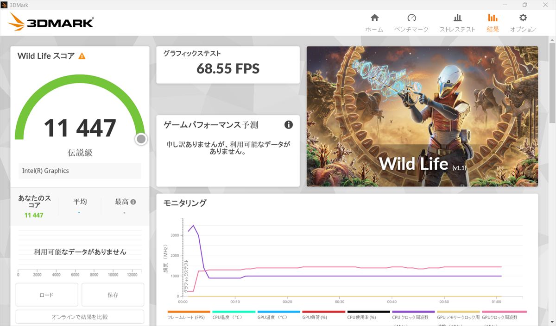Viewport: 556px width, 326px height.
Task: Click the 68.55 FPS value
Action: [228, 69]
